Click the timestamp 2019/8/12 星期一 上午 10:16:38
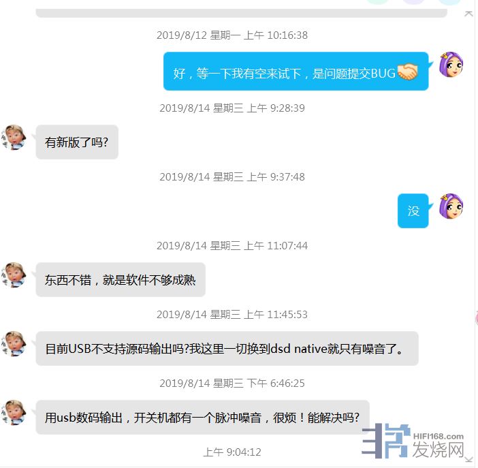The width and height of the screenshot is (478, 468). 232,35
